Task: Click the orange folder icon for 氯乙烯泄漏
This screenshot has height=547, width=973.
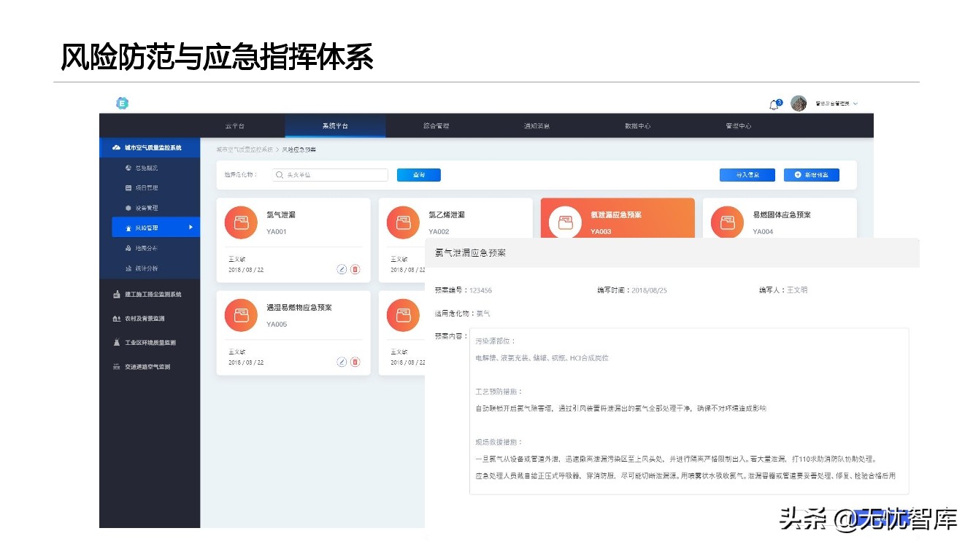Action: (x=403, y=222)
